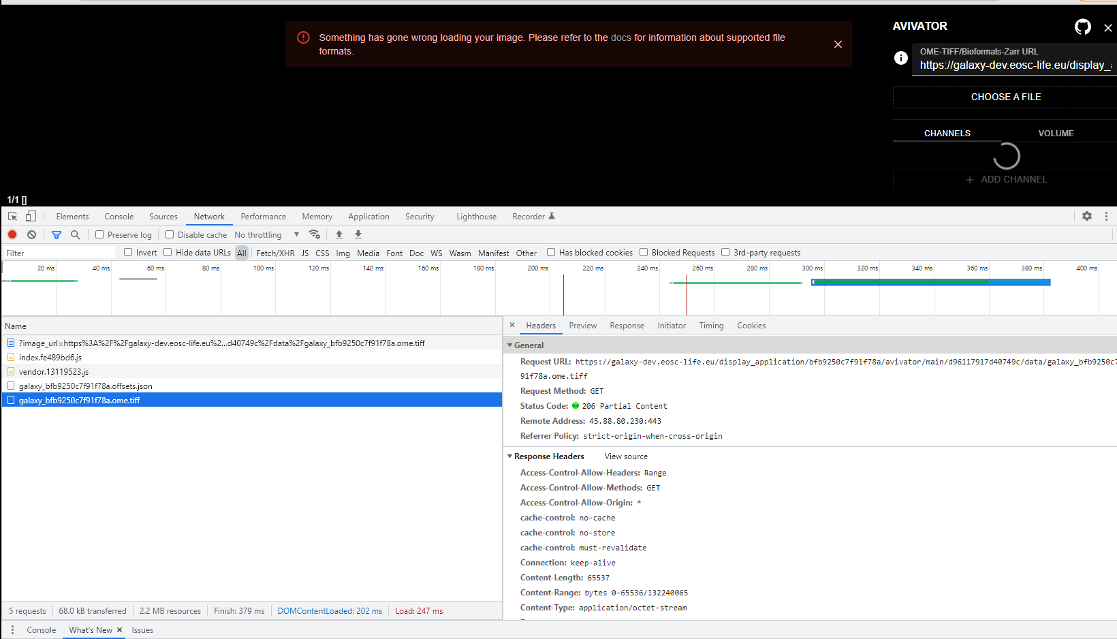This screenshot has width=1117, height=639.
Task: Select the galaxy_bfb9250c7f91f78a.ome.tiff request
Action: 79,400
